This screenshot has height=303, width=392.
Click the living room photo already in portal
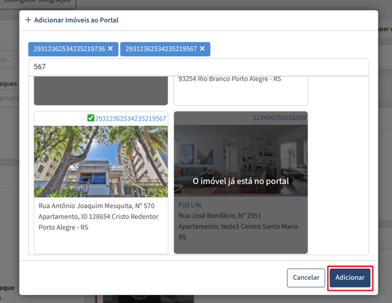(241, 160)
